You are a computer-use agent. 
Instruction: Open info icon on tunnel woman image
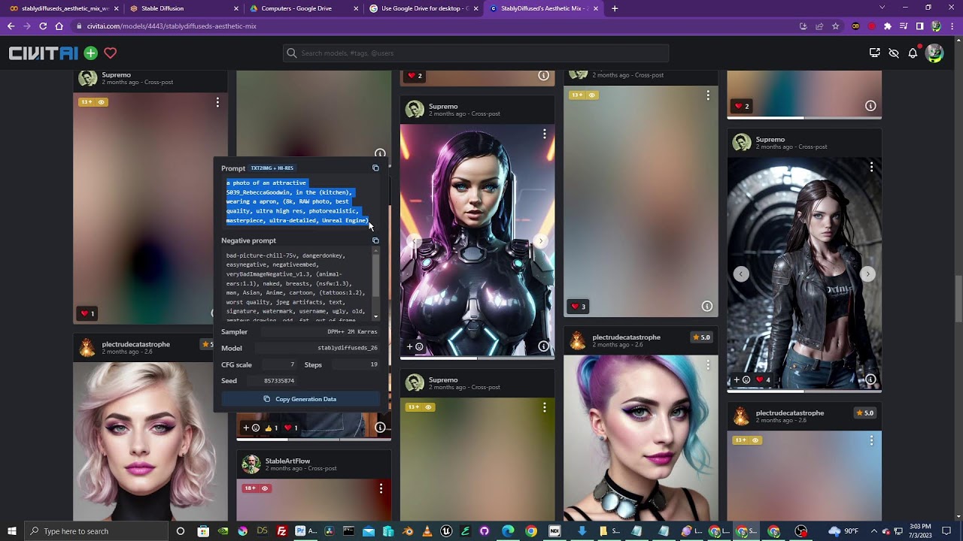[870, 379]
